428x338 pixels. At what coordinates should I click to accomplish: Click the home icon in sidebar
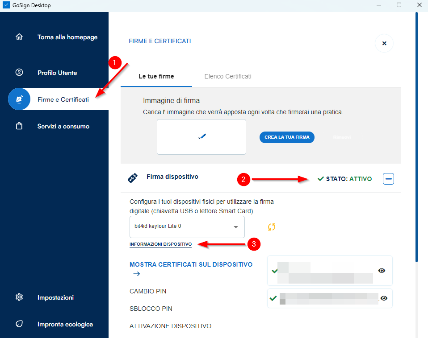(19, 37)
